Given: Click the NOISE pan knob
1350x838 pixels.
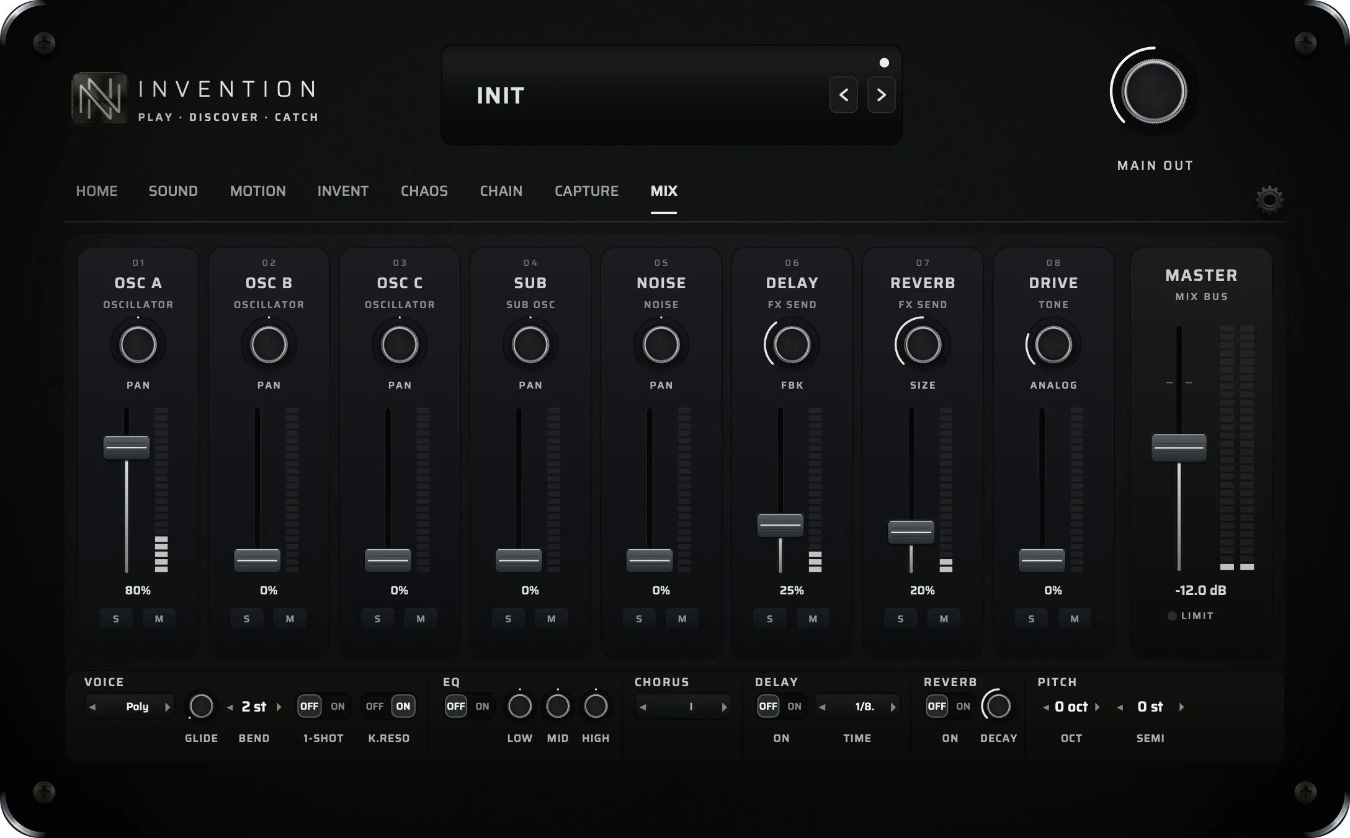Looking at the screenshot, I should (x=661, y=345).
